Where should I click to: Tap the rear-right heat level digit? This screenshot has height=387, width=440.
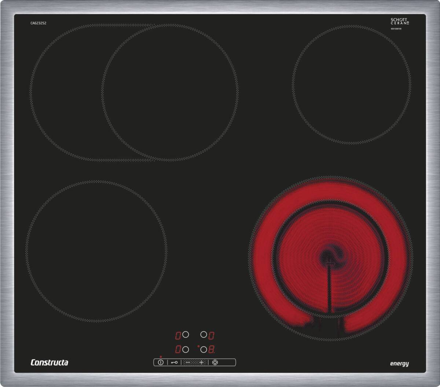coord(212,335)
